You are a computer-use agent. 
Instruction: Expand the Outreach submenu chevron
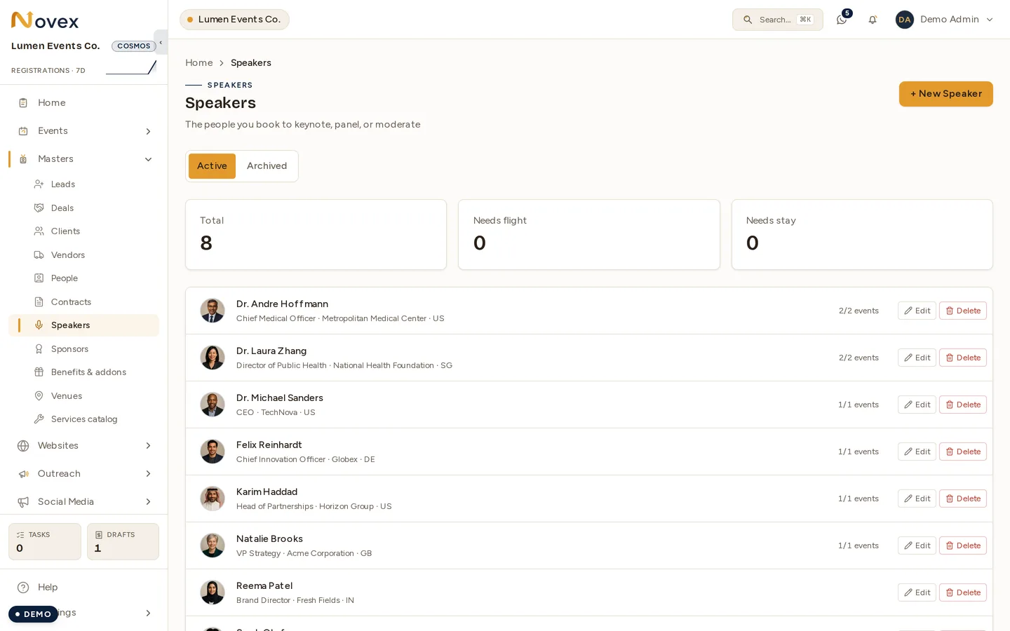(x=148, y=474)
